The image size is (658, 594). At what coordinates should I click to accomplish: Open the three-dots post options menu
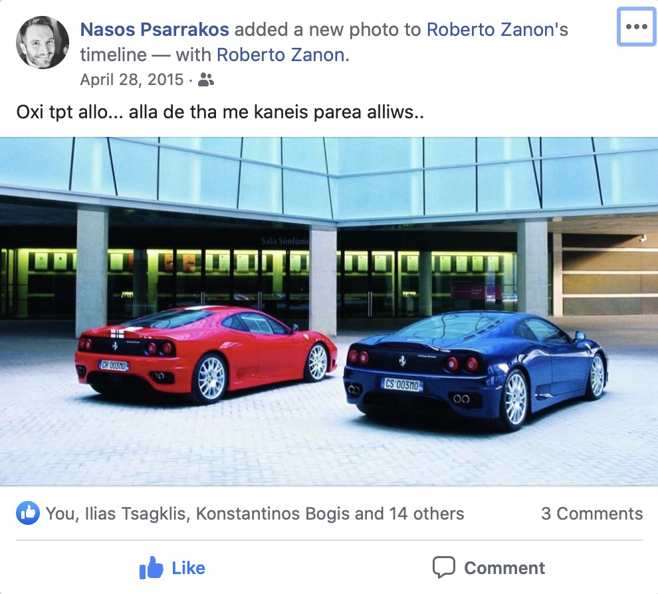click(x=636, y=27)
